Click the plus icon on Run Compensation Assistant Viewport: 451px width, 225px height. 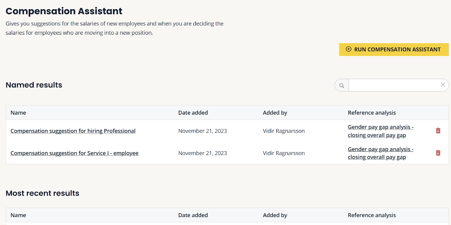[x=349, y=50]
